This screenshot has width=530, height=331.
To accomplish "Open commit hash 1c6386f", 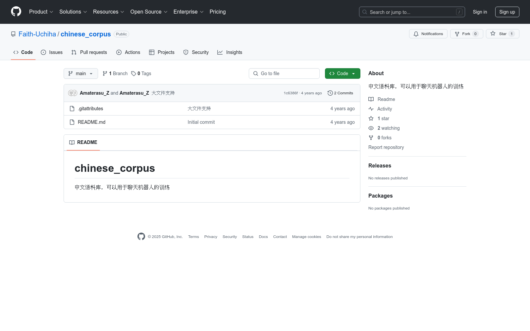I will click(x=291, y=93).
